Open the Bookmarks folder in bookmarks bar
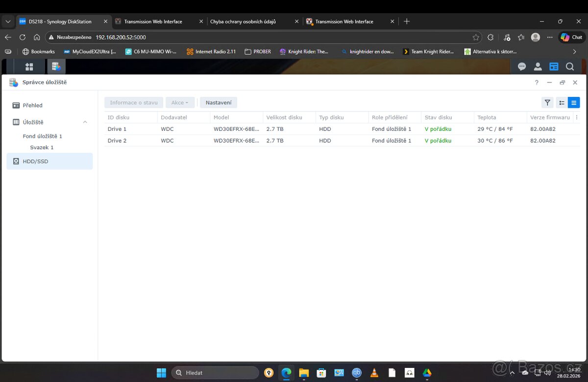 (x=39, y=51)
